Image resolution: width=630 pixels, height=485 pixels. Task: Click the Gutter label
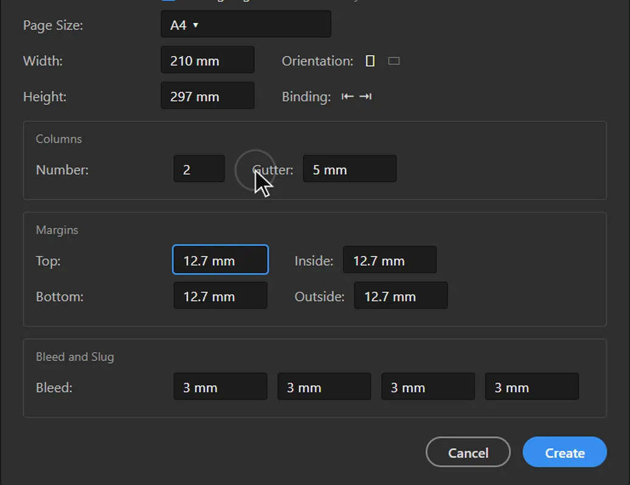click(273, 170)
